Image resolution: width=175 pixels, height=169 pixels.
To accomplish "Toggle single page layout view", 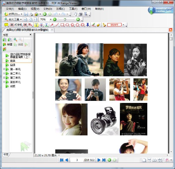I will 144,160.
